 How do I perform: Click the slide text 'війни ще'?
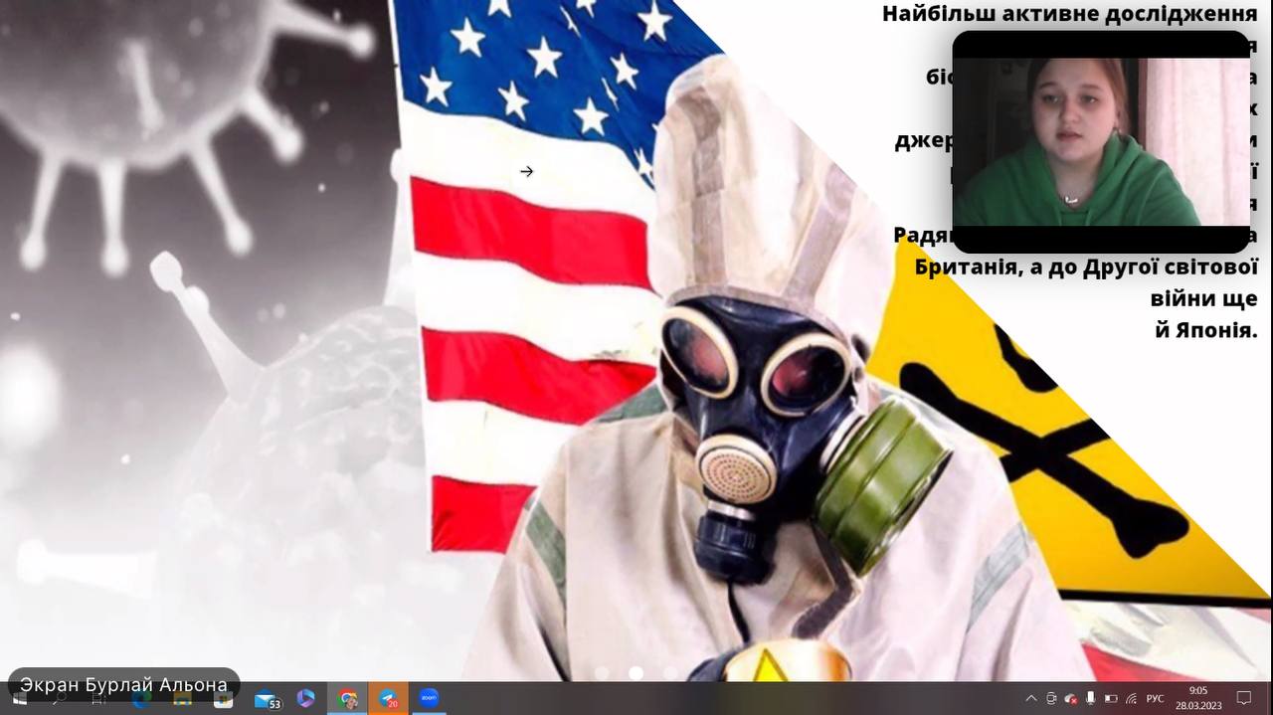[1204, 298]
